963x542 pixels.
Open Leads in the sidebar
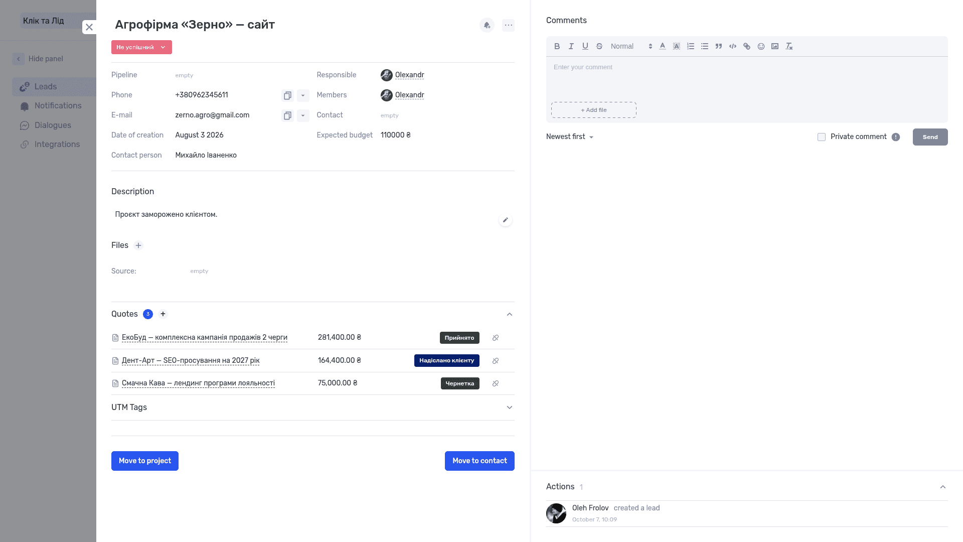tap(54, 87)
